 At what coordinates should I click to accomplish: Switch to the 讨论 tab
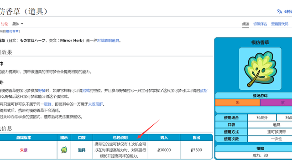click(5, 24)
